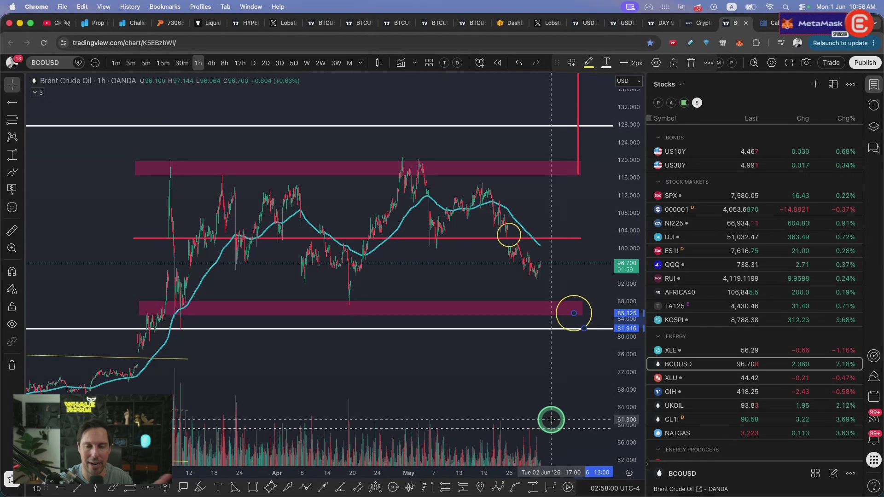The height and width of the screenshot is (497, 884).
Task: Open the Indicators menu
Action: 401,63
